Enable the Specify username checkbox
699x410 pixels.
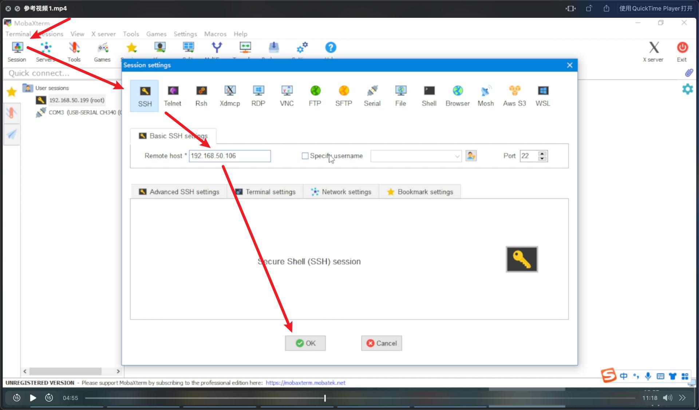click(305, 156)
